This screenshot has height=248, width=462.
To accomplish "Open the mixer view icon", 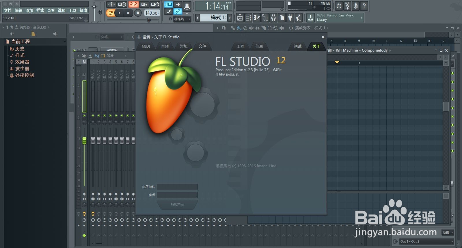I will point(273,18).
